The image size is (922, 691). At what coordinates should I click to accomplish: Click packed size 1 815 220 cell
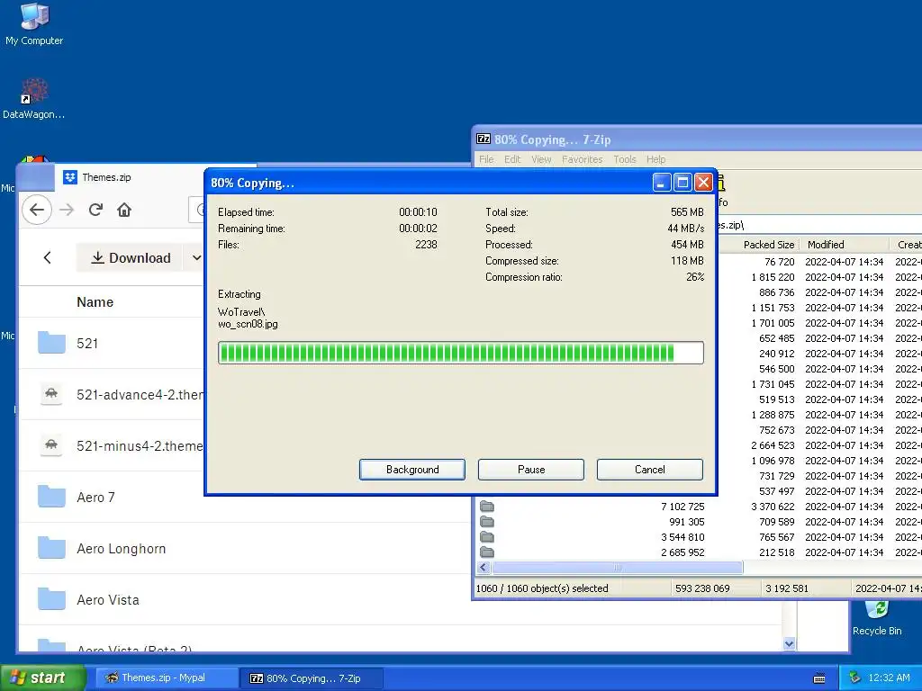(773, 277)
